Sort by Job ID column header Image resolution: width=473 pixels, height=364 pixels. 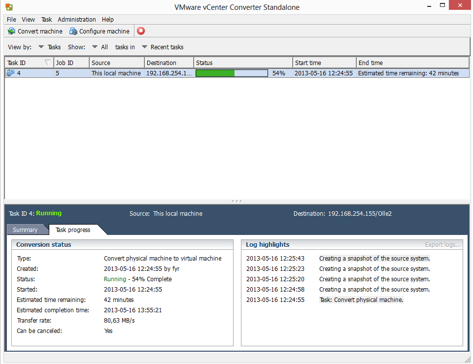pos(71,63)
